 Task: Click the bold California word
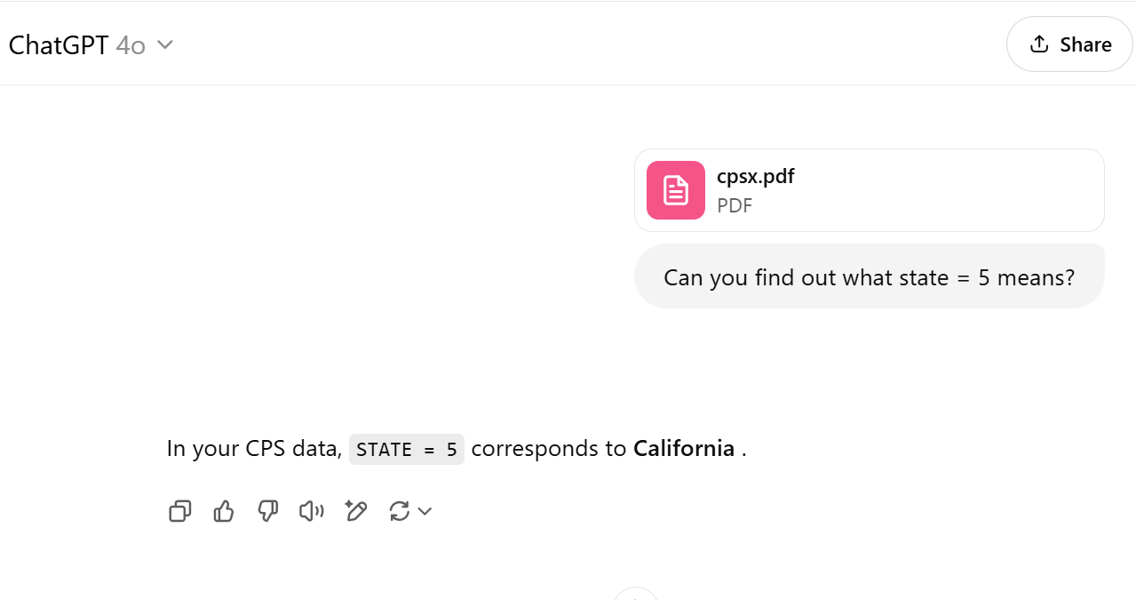click(684, 449)
